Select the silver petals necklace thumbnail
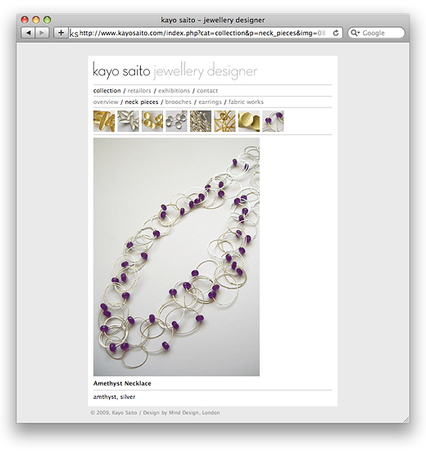The height and width of the screenshot is (453, 426). (x=129, y=121)
